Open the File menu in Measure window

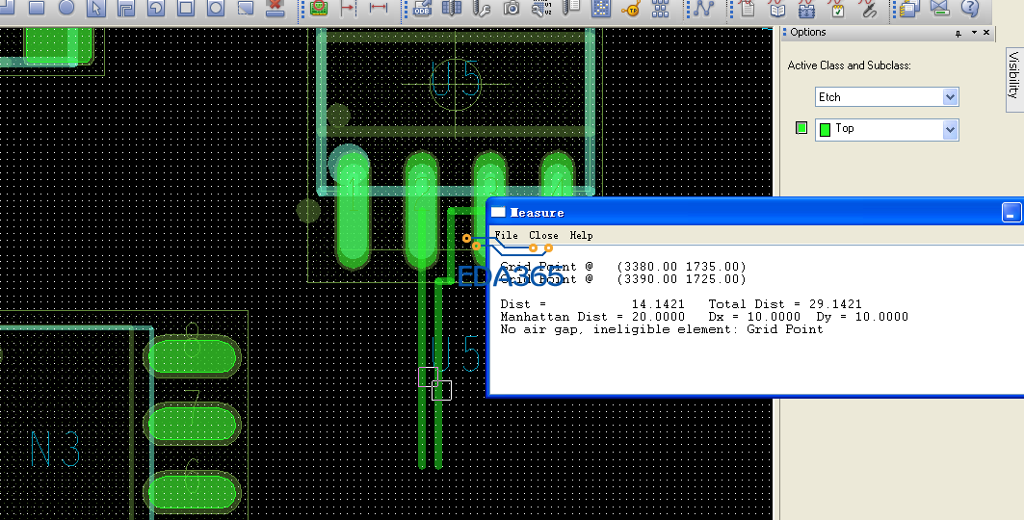(x=507, y=236)
